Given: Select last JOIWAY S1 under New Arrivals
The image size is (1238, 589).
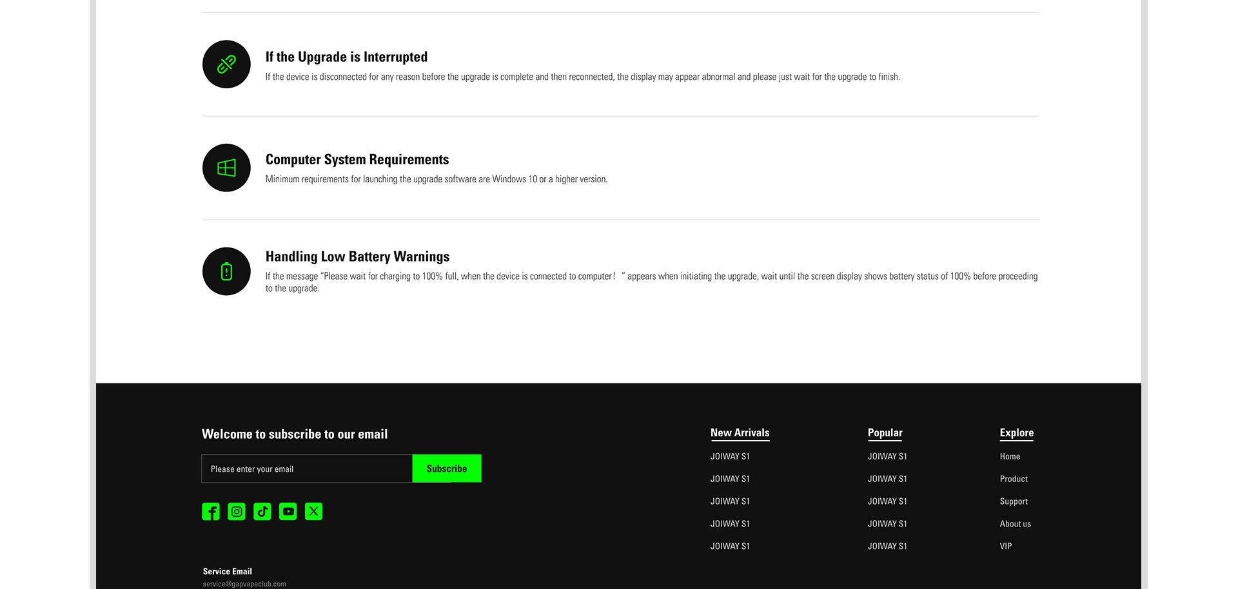Looking at the screenshot, I should (730, 546).
